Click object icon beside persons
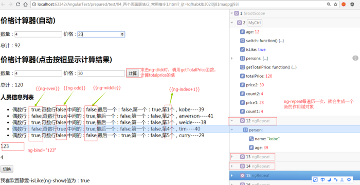Screen dimensions: 360x185 (242, 59)
